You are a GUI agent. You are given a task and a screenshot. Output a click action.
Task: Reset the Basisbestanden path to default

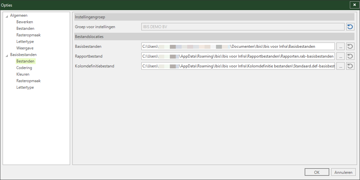tap(350, 46)
